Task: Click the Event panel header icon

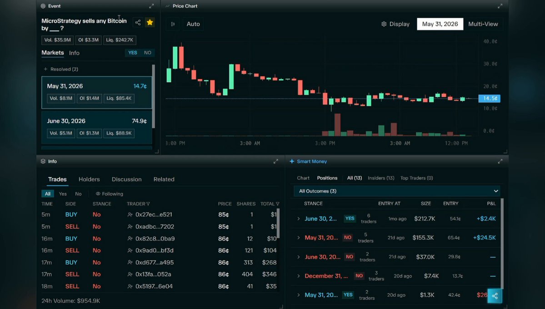Action: pos(43,6)
